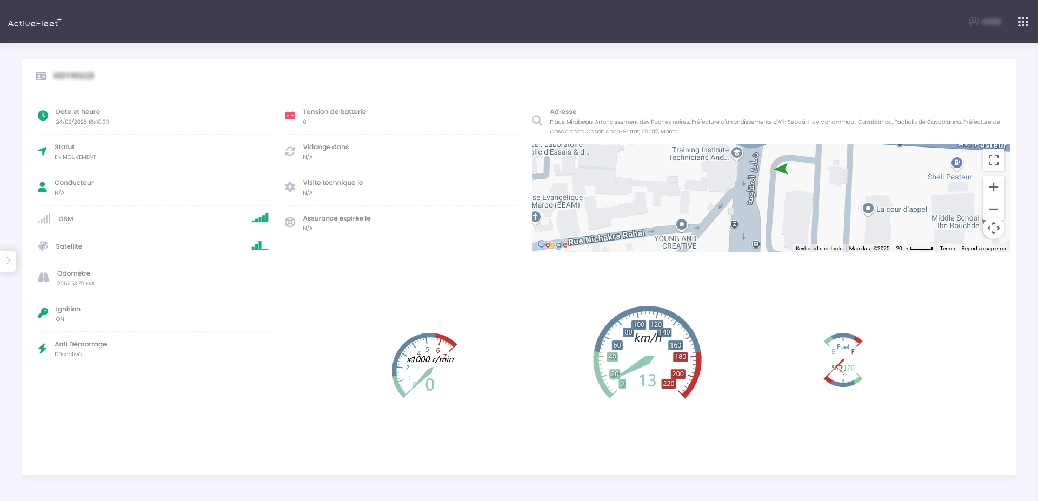
Task: Click La cour d'appel map marker
Action: click(x=868, y=209)
